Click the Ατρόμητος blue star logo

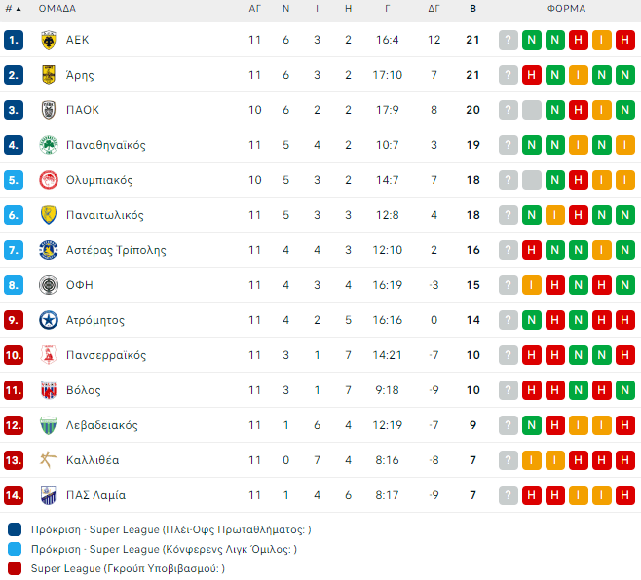48,320
